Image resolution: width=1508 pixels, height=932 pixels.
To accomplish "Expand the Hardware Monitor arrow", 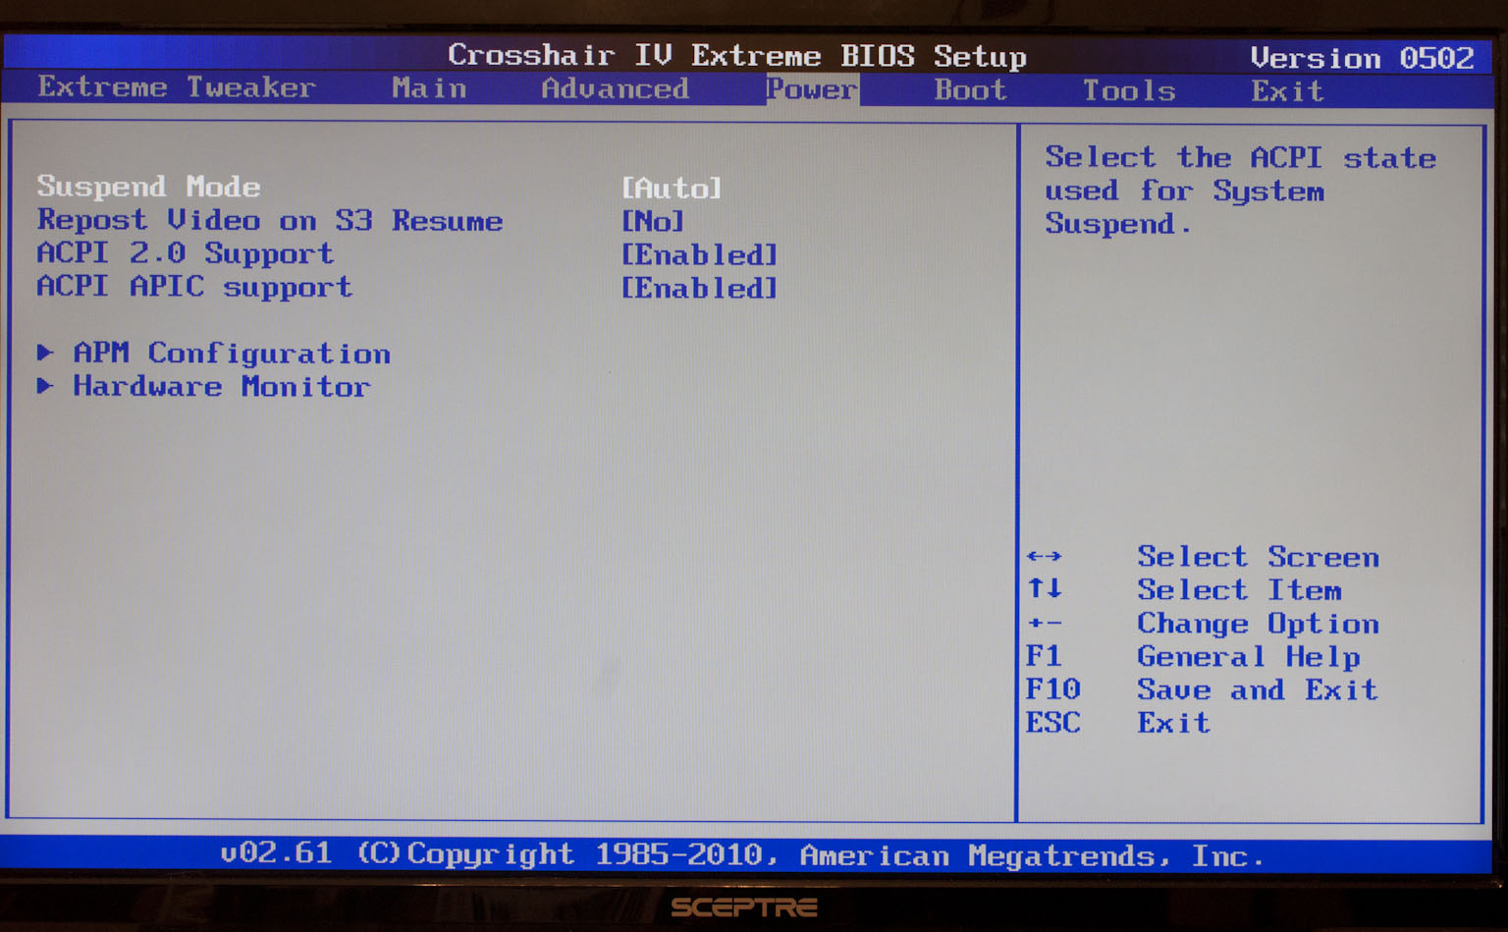I will tap(45, 385).
